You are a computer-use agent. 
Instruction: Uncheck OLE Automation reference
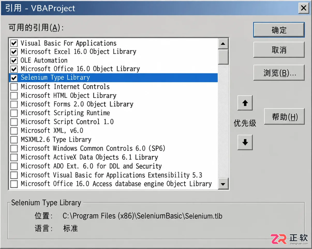pos(14,60)
